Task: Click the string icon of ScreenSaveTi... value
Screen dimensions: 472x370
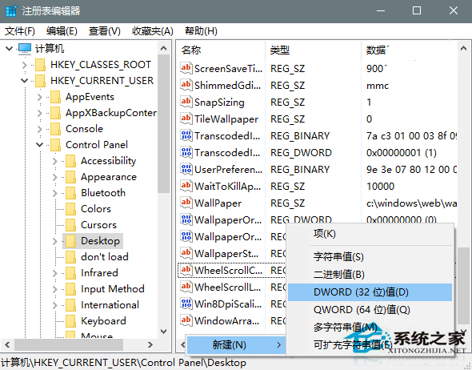Action: tap(186, 68)
